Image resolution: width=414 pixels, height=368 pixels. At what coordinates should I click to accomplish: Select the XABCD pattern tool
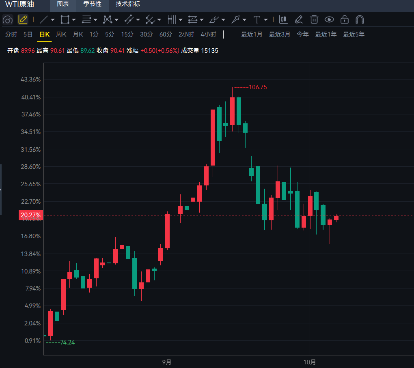[108, 19]
